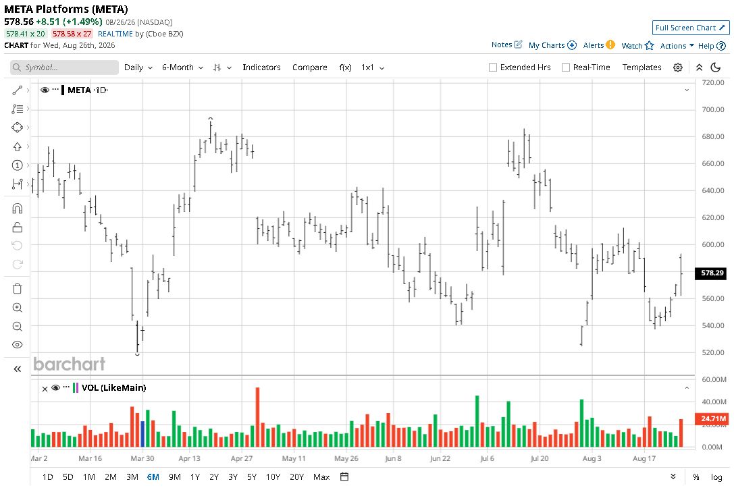Click the 578.29 price axis label
Image resolution: width=734 pixels, height=490 pixels.
tap(712, 273)
